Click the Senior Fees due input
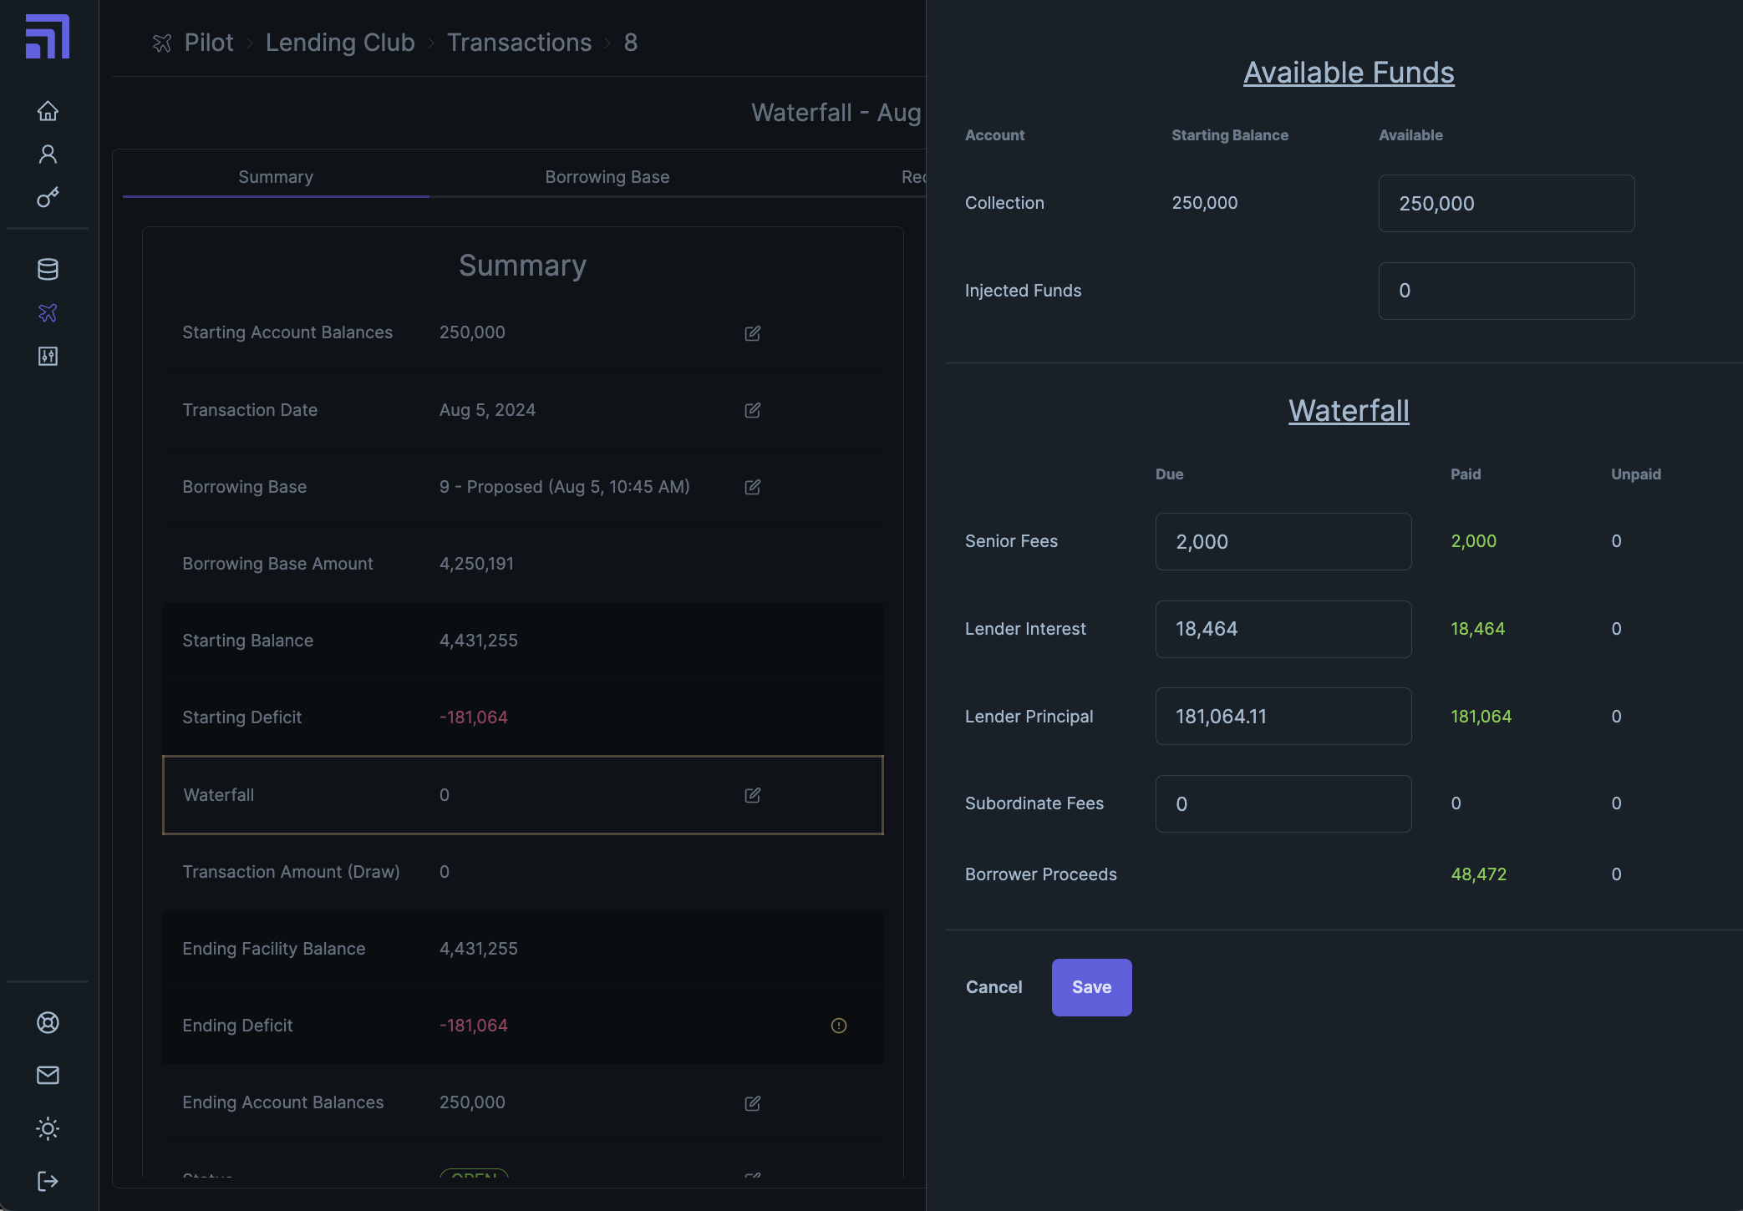The height and width of the screenshot is (1211, 1743). pos(1283,541)
